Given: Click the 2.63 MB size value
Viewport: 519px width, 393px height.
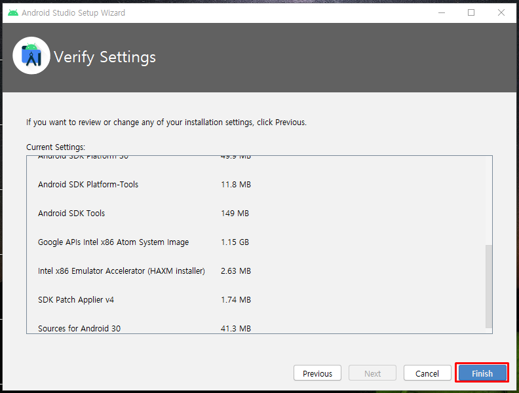Looking at the screenshot, I should pos(236,271).
